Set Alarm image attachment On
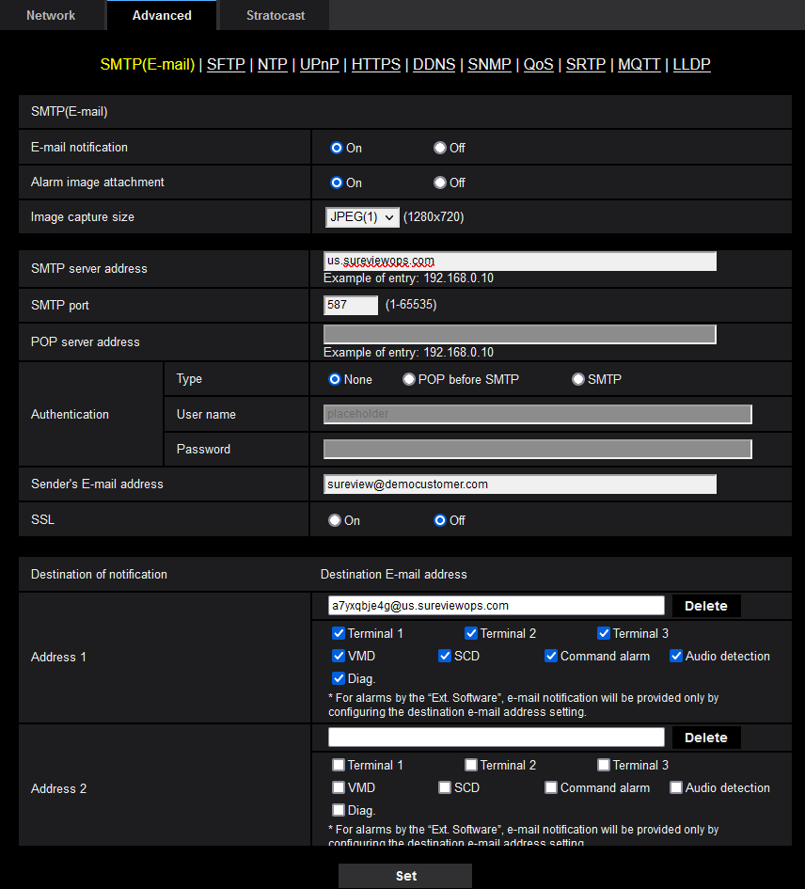Image resolution: width=805 pixels, height=889 pixels. click(x=337, y=183)
